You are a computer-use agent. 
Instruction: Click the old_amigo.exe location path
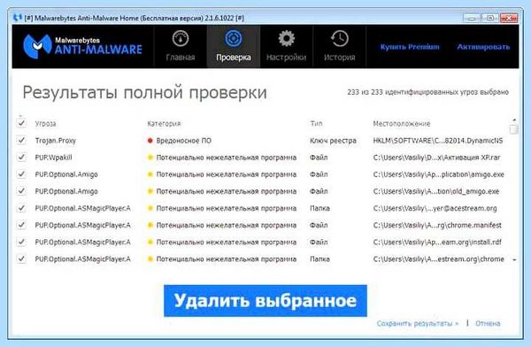(x=436, y=191)
